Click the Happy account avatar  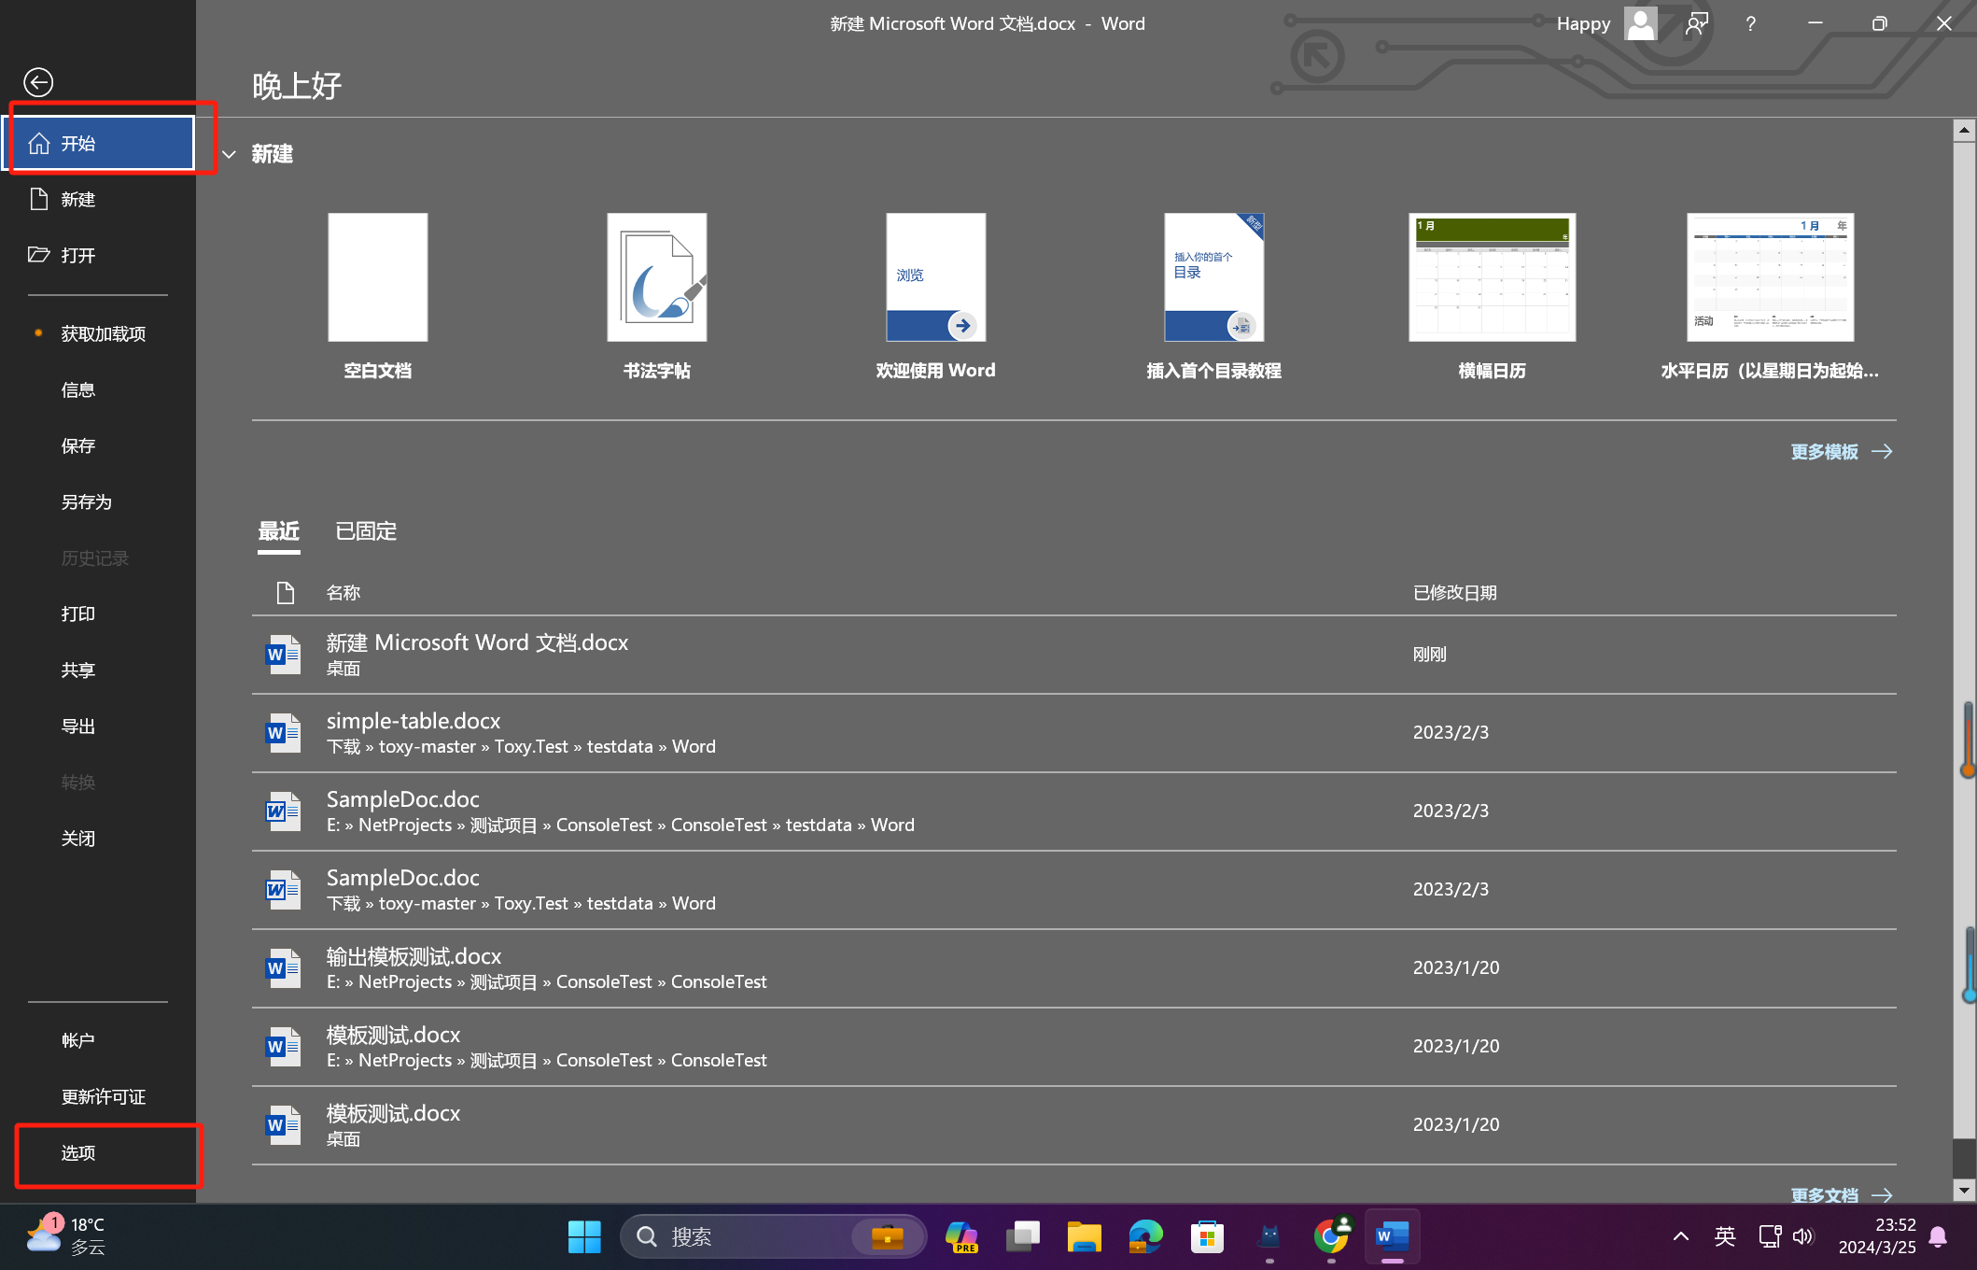(x=1640, y=23)
